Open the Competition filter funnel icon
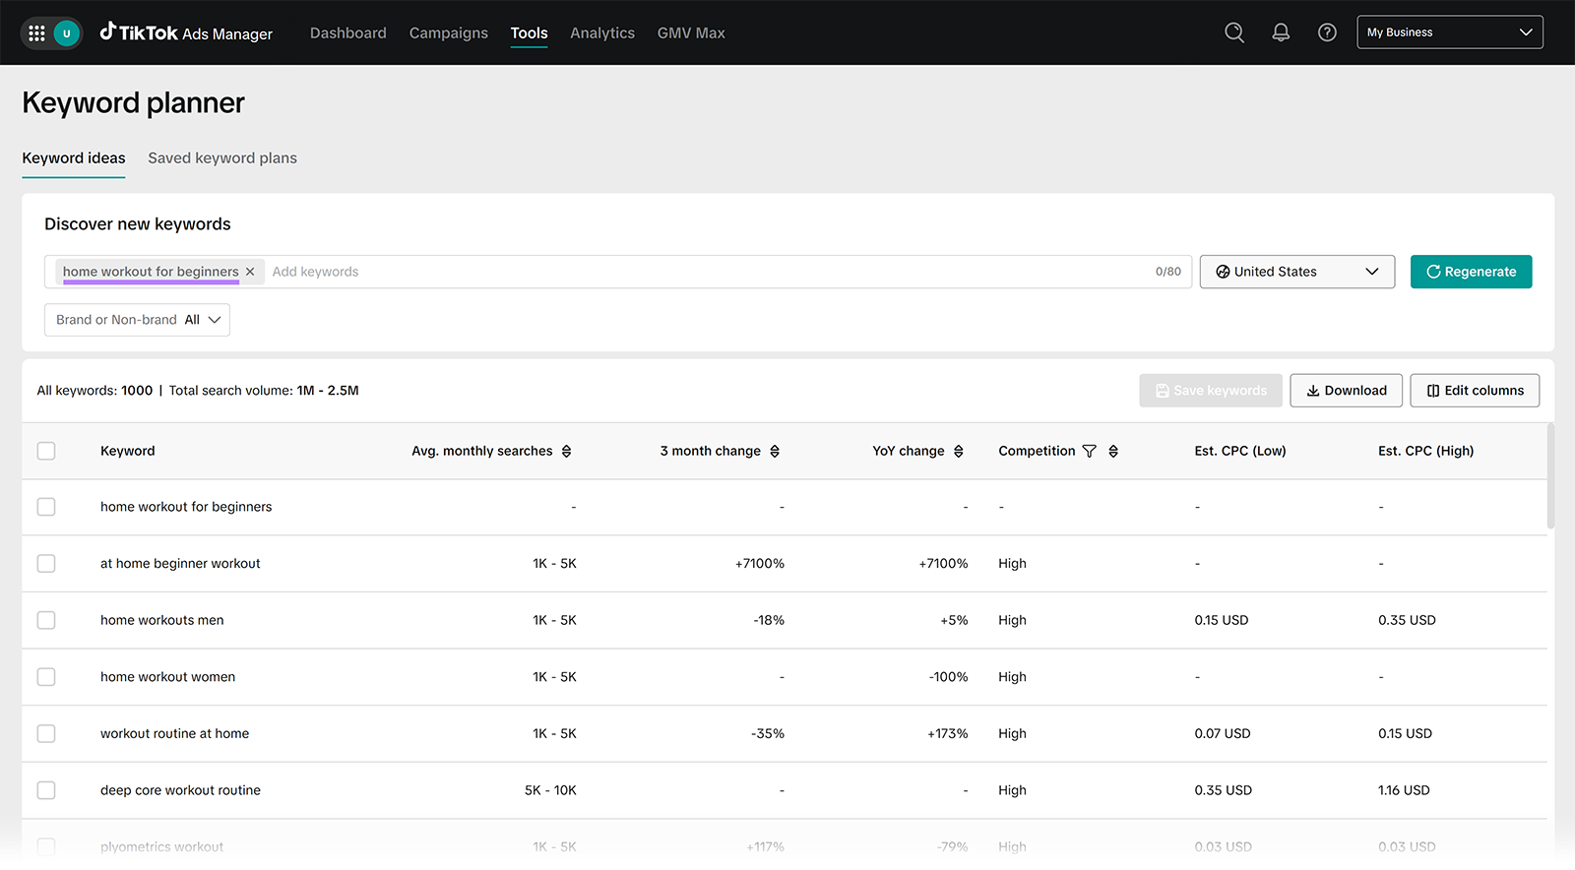The height and width of the screenshot is (870, 1575). click(x=1089, y=451)
